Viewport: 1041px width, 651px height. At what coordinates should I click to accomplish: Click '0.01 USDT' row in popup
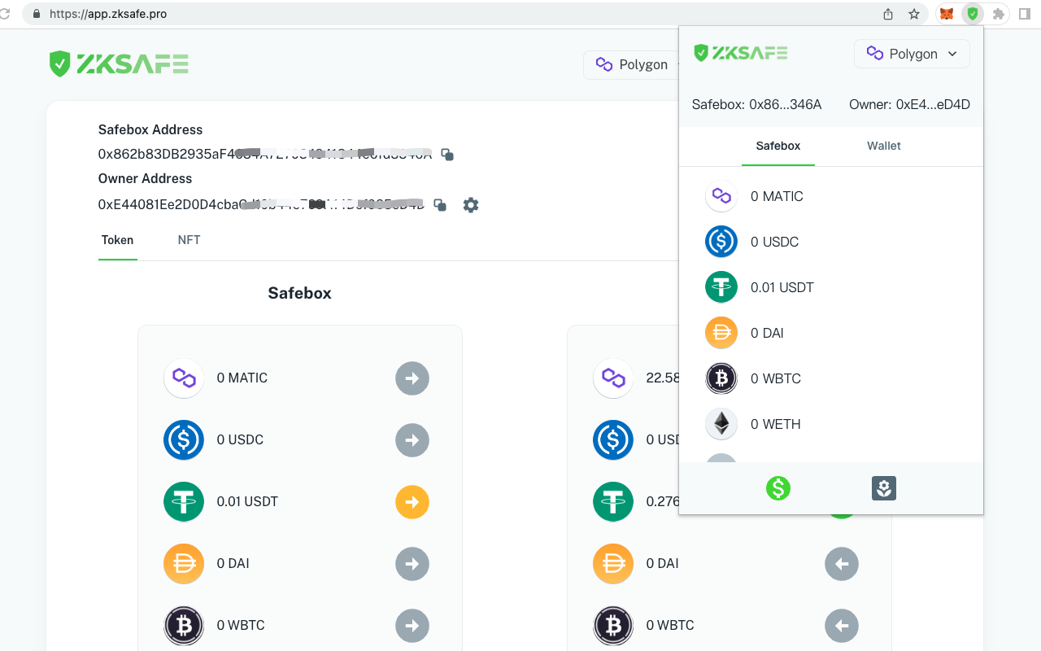coord(831,287)
